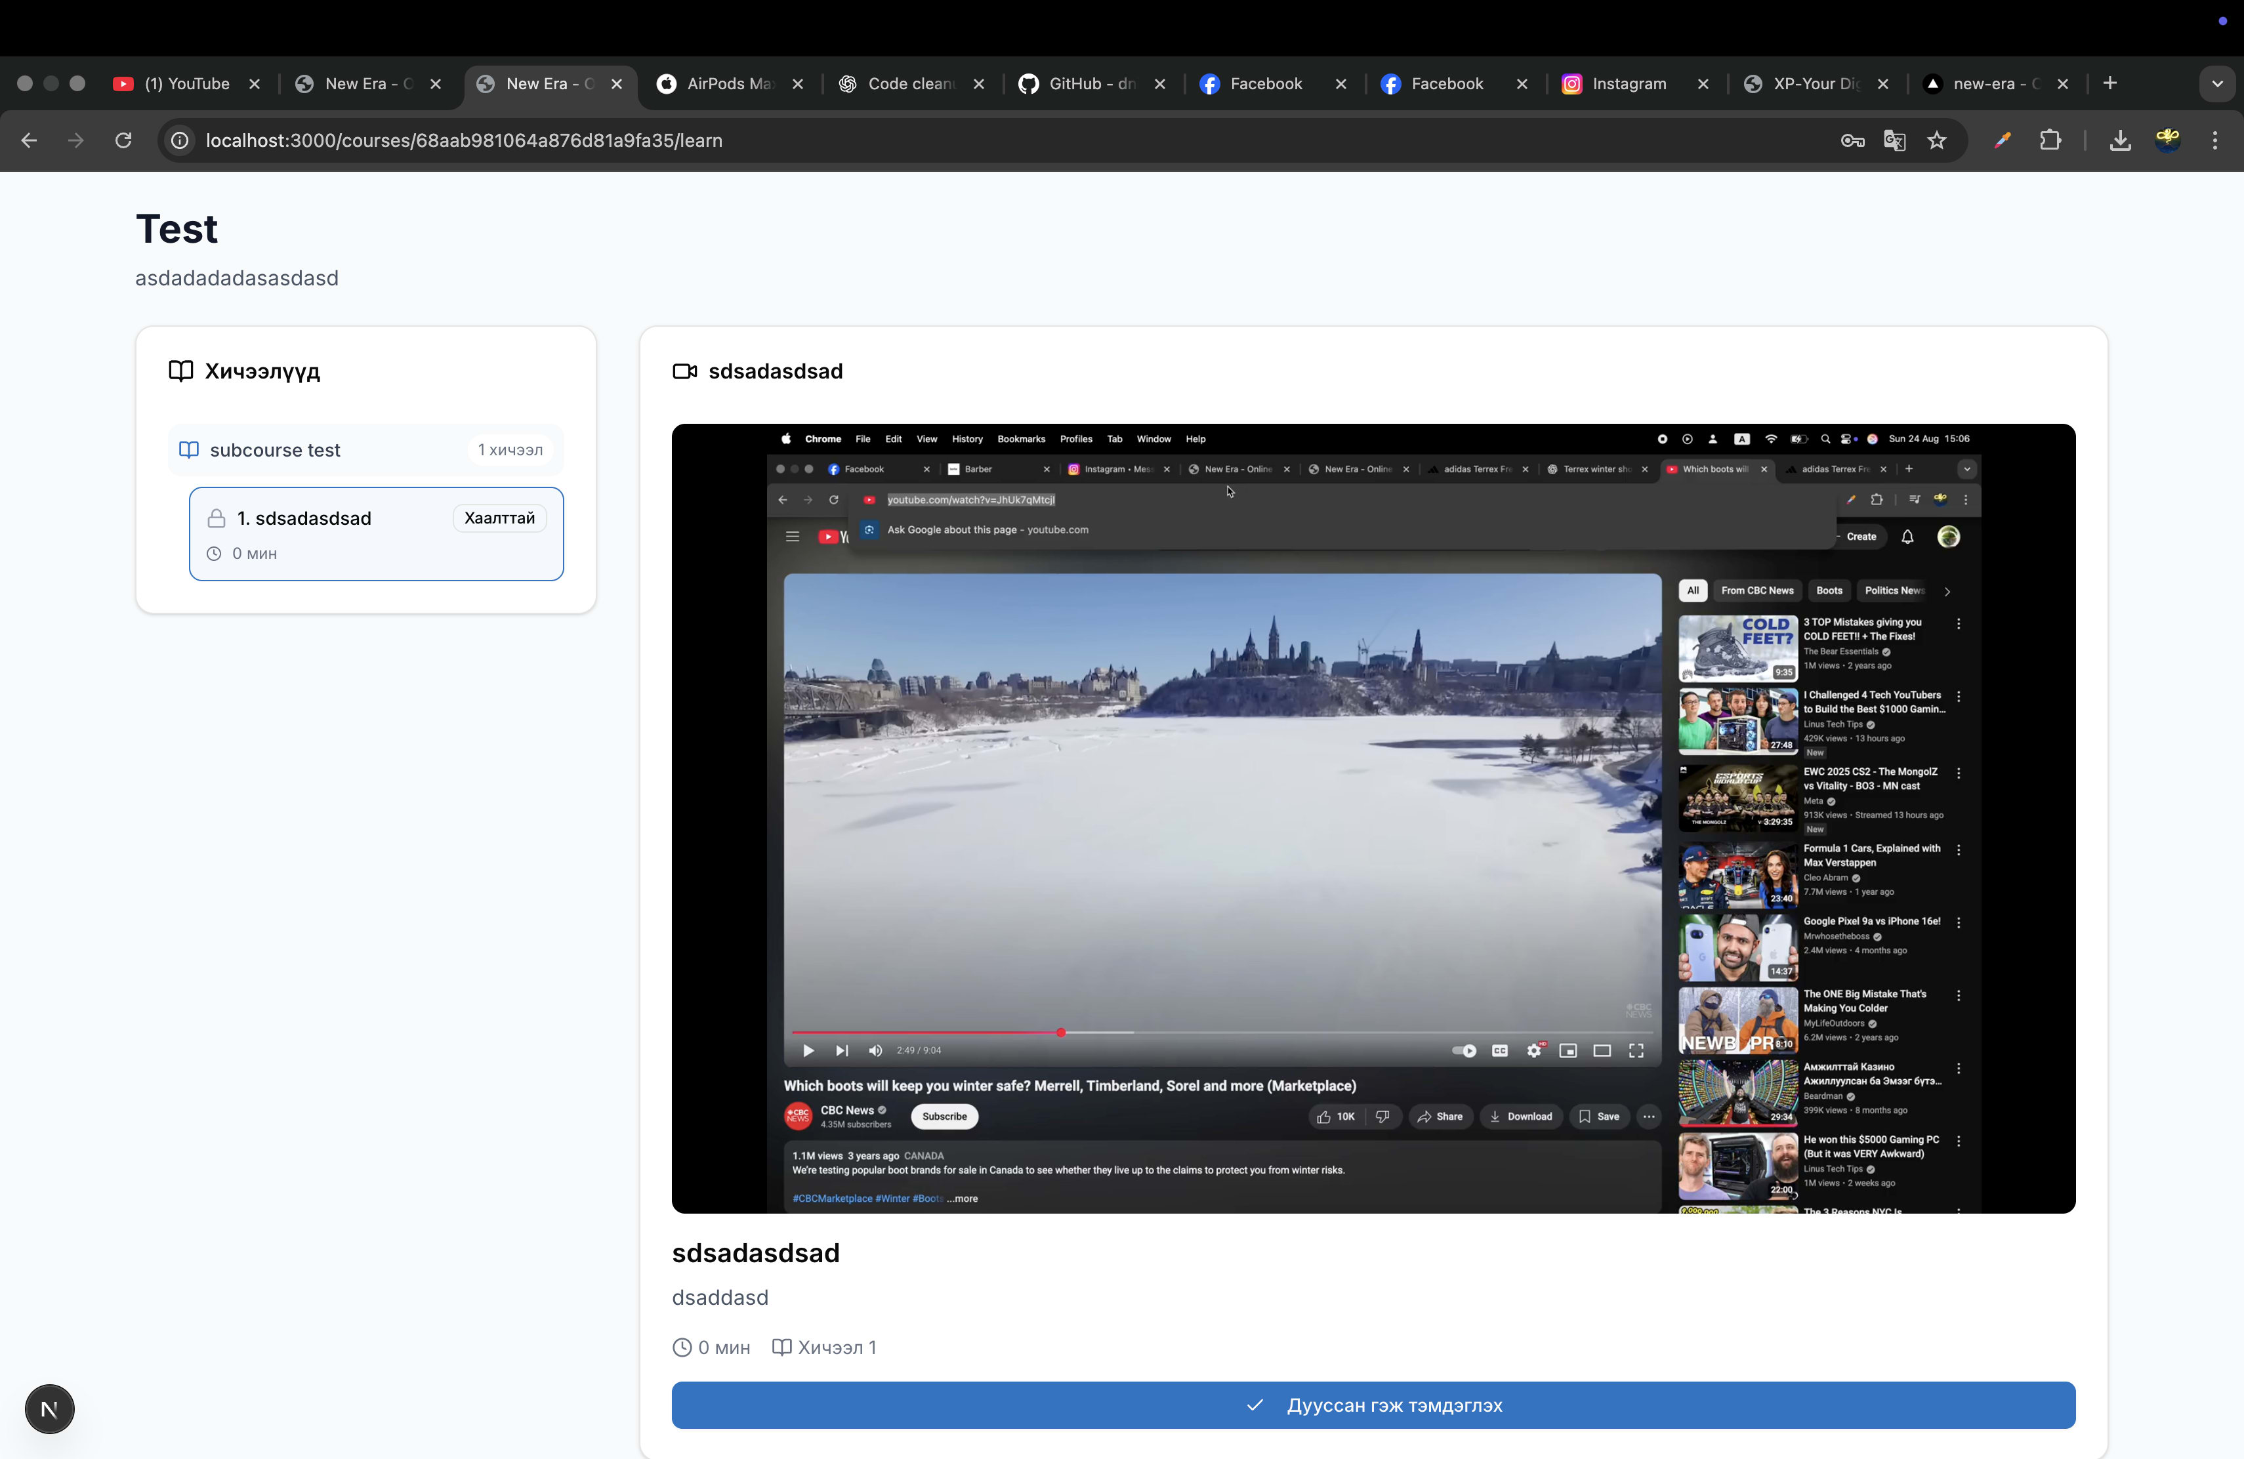
Task: Click the Download button under video
Action: click(x=1521, y=1117)
